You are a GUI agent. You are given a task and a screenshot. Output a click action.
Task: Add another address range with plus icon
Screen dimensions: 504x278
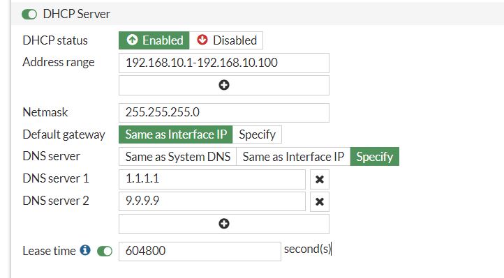point(223,85)
